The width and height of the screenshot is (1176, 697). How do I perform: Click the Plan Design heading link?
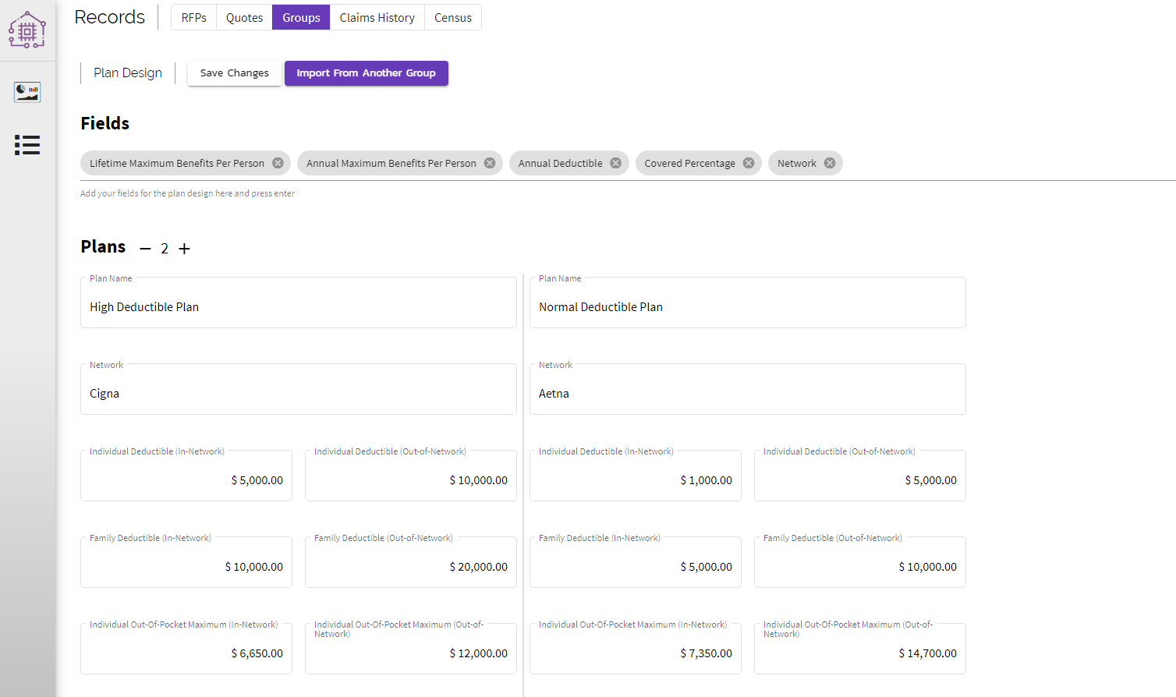127,73
